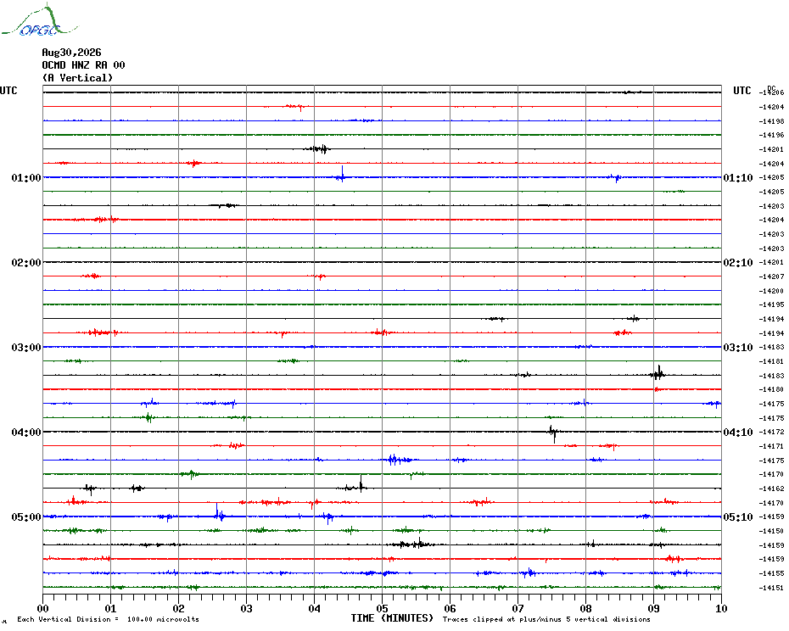Image resolution: width=789 pixels, height=631 pixels.
Task: Click the Each Vertical Division microvolts note
Action: point(109,619)
